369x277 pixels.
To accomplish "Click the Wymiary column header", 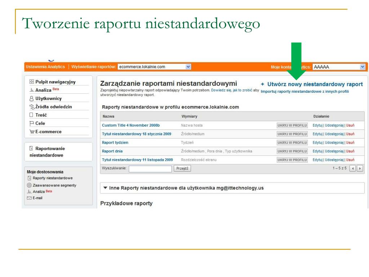I will pos(190,116).
